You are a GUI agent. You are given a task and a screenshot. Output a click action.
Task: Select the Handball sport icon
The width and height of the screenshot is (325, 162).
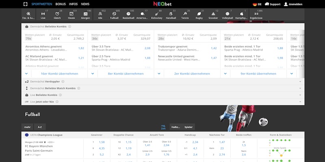(x=171, y=14)
